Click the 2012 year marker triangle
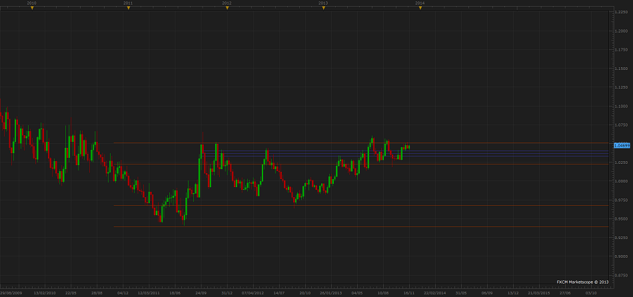This screenshot has height=297, width=633. [x=227, y=8]
